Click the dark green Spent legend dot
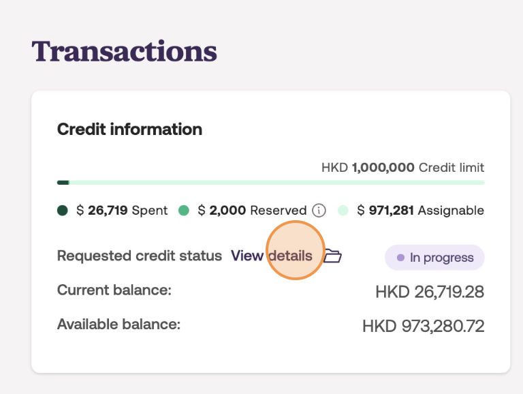The image size is (523, 394). point(63,211)
